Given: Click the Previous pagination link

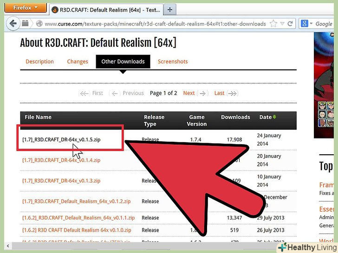Looking at the screenshot, I should [133, 93].
